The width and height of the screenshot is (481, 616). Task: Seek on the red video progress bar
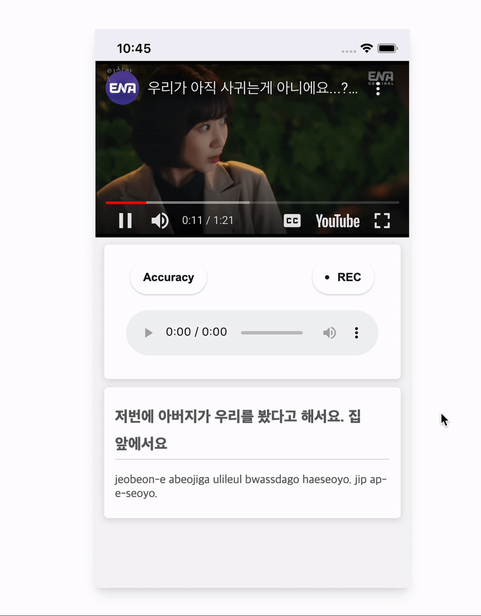point(253,203)
